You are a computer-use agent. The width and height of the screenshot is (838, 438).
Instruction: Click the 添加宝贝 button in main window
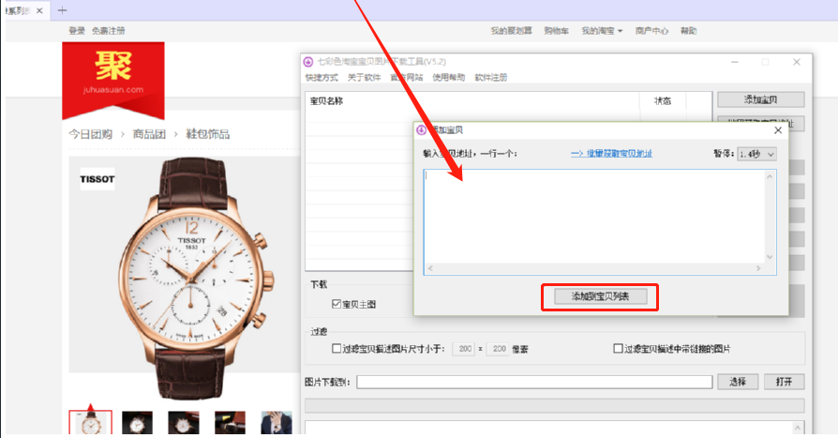pyautogui.click(x=760, y=99)
